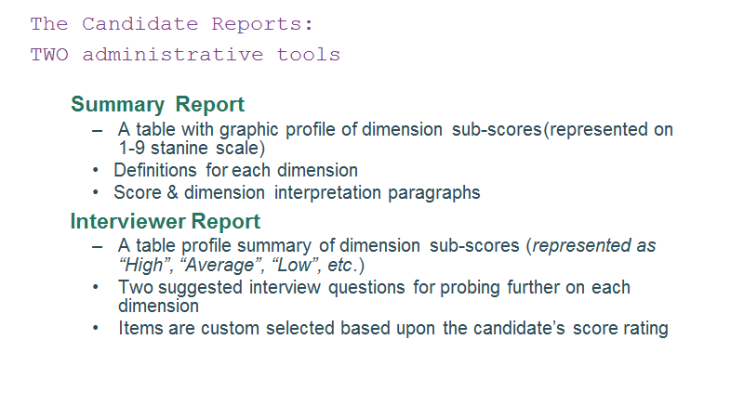This screenshot has width=744, height=418.
Task: Click the bullet before "Two suggested interview questions"
Action: [x=96, y=287]
